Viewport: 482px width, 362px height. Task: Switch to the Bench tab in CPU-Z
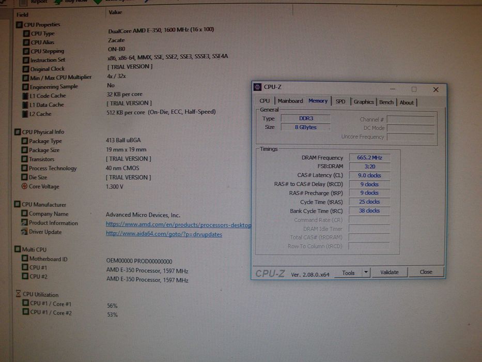pos(386,102)
